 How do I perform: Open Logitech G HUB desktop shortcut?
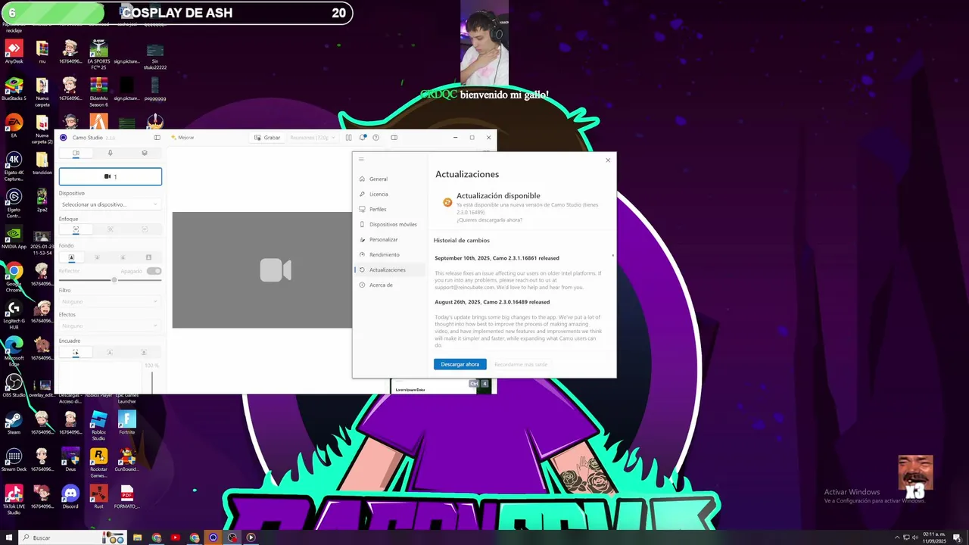pyautogui.click(x=14, y=315)
